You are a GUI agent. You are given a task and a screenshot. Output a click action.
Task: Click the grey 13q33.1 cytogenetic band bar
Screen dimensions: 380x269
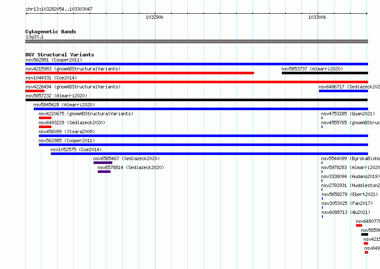[x=196, y=41]
